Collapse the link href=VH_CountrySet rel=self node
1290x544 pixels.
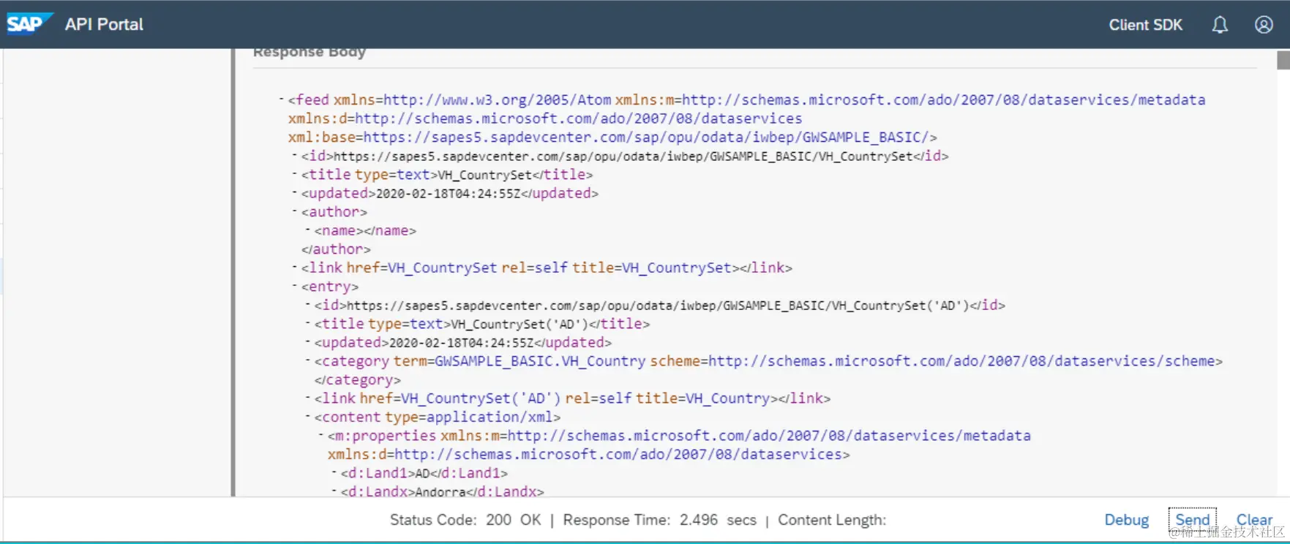click(294, 268)
